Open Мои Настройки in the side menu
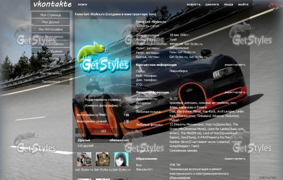283x180 pixels. tap(51, 73)
